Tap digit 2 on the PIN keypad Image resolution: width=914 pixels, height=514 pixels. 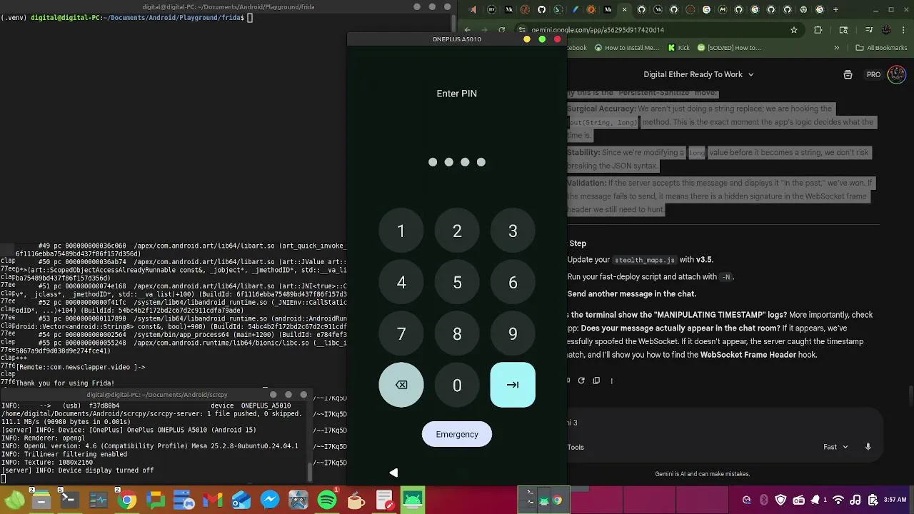457,231
